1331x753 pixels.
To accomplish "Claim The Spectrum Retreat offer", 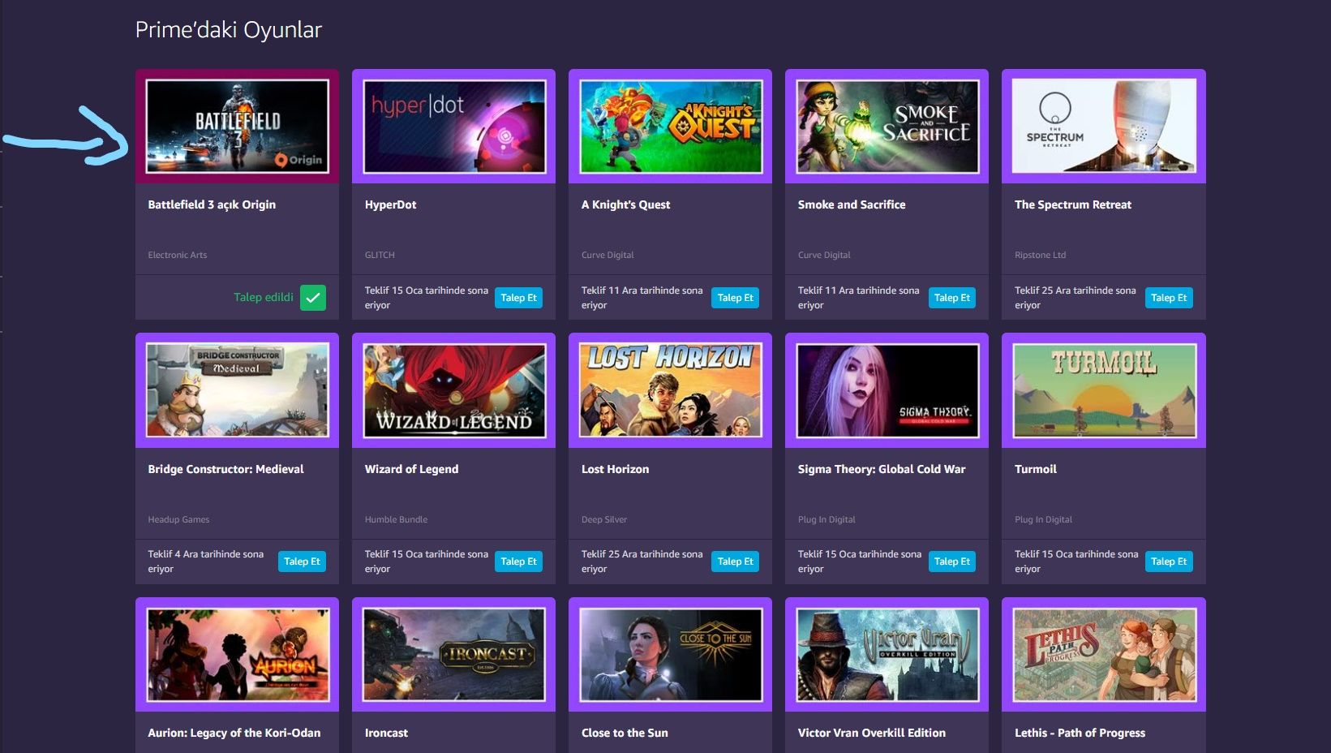I will pyautogui.click(x=1169, y=298).
